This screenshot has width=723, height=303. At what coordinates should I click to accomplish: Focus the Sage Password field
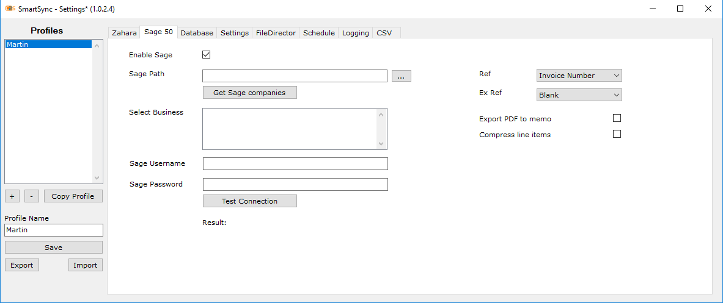(x=295, y=184)
